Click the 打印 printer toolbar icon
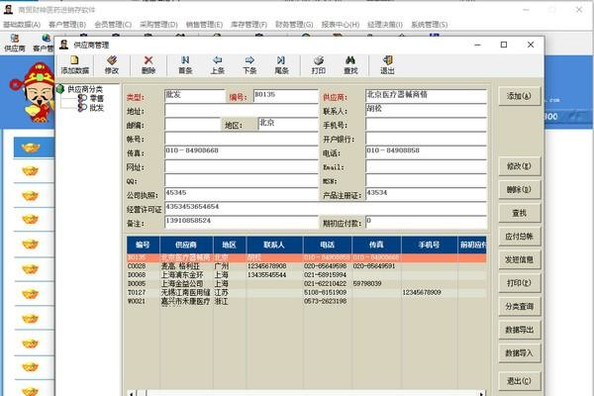 [319, 65]
